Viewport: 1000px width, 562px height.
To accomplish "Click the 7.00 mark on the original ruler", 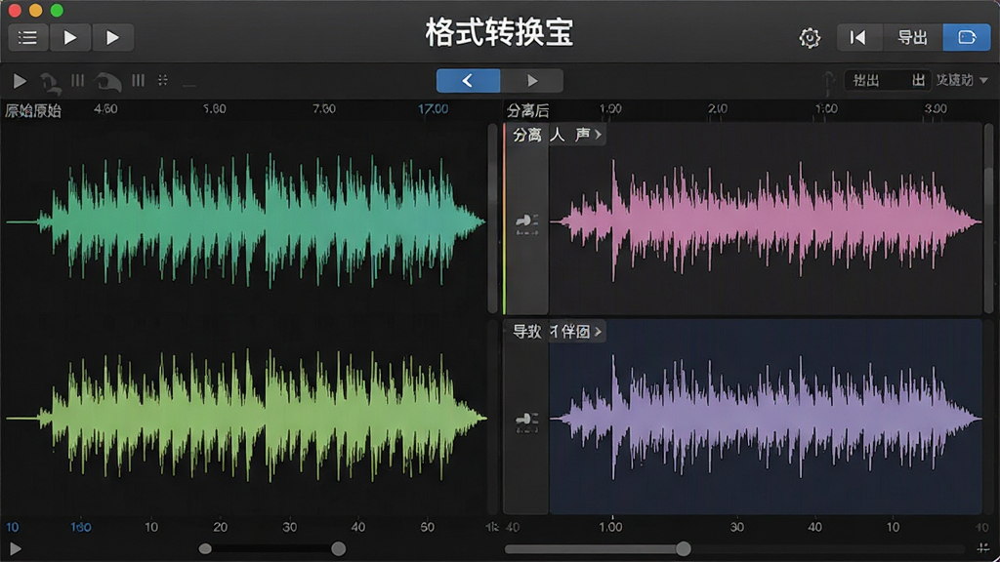I will pyautogui.click(x=324, y=109).
